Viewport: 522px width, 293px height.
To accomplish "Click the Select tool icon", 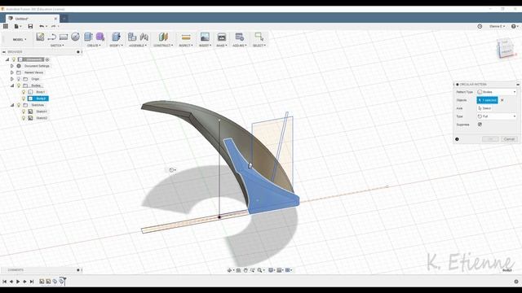I will [x=259, y=37].
